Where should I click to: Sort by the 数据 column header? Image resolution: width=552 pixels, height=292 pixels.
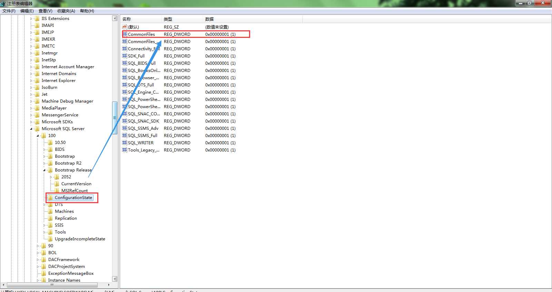[253, 19]
